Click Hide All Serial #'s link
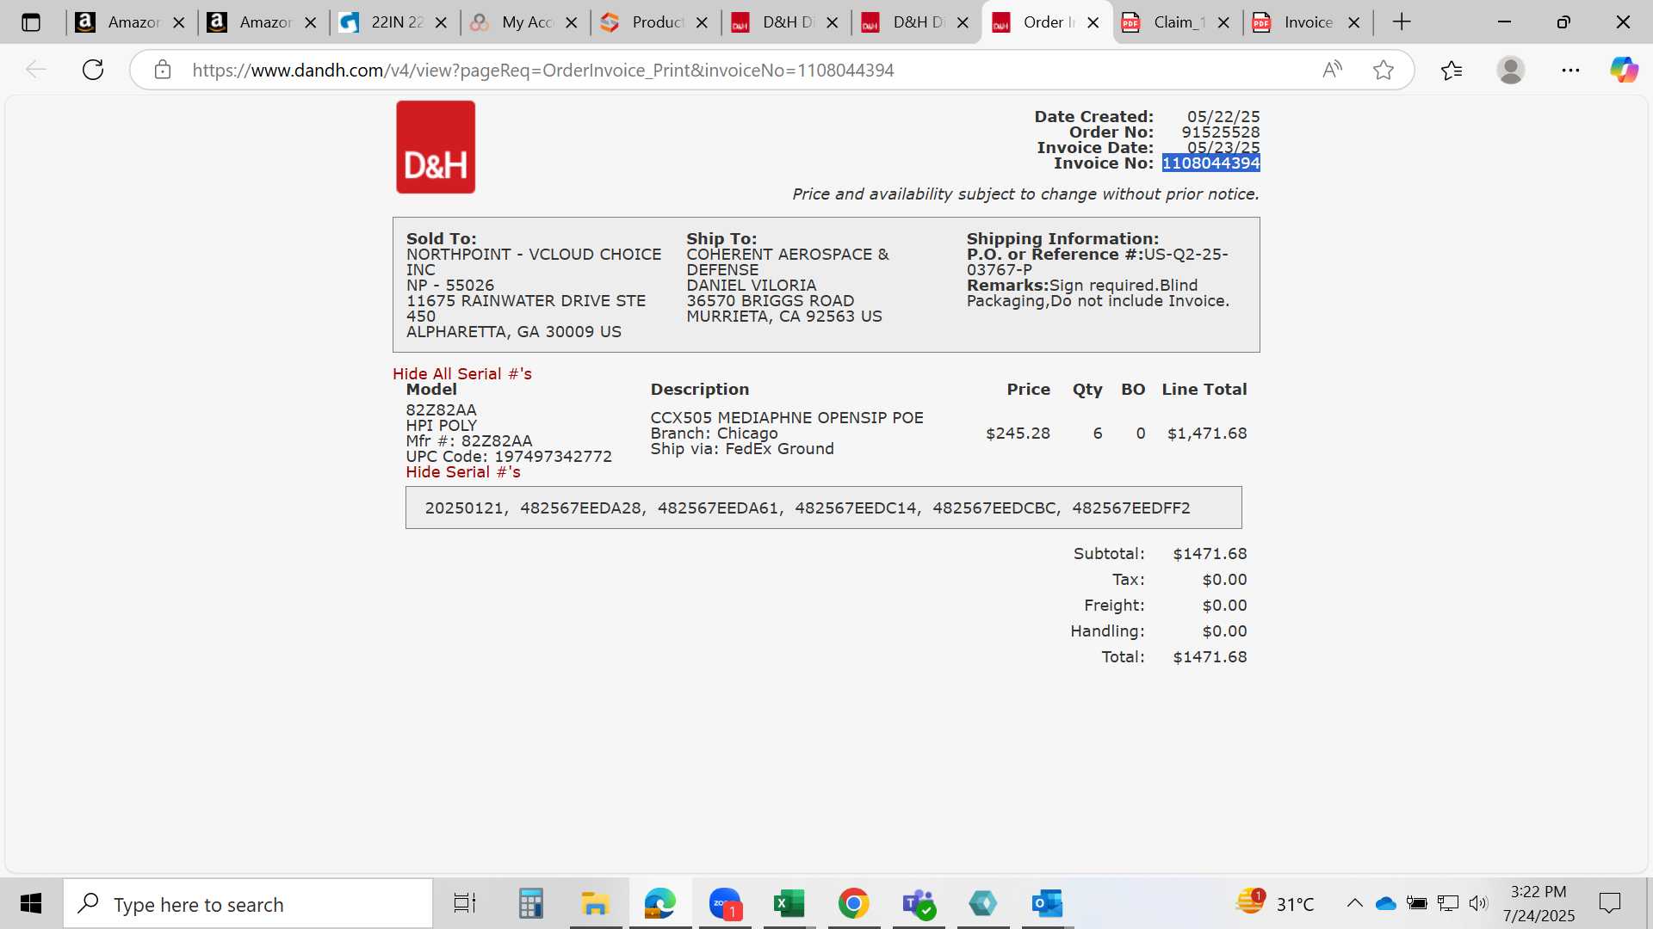The height and width of the screenshot is (929, 1653). (462, 374)
